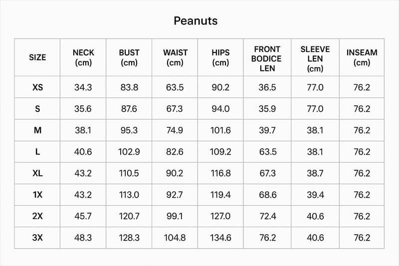Click the XS size row label
The image size is (399, 266).
click(38, 87)
